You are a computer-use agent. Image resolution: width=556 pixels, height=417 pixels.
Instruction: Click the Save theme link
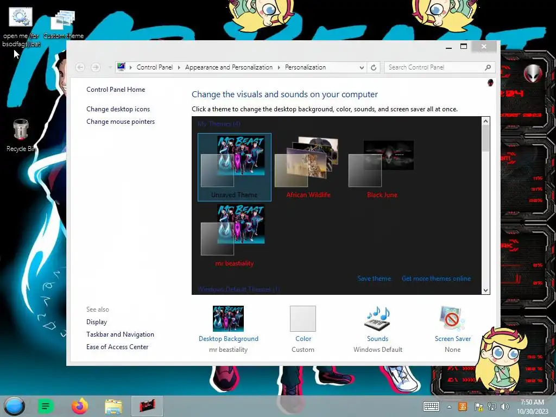374,279
